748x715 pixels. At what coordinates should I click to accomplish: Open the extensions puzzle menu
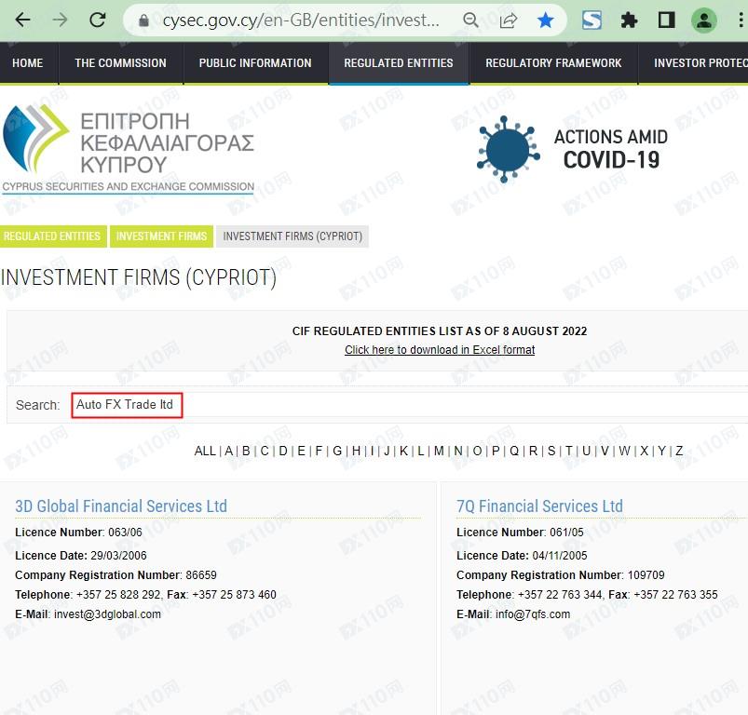click(629, 20)
